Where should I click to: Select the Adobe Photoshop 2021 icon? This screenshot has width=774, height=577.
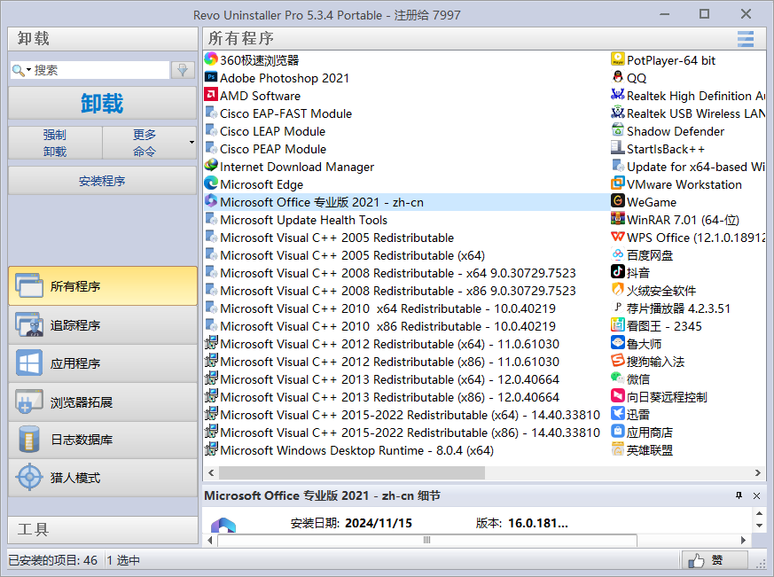pyautogui.click(x=211, y=77)
